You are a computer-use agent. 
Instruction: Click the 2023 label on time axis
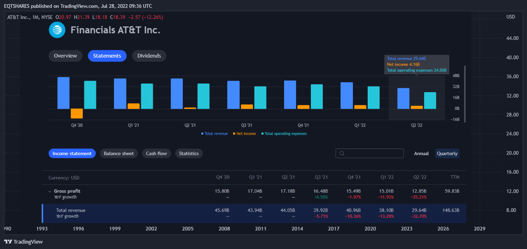point(406,228)
